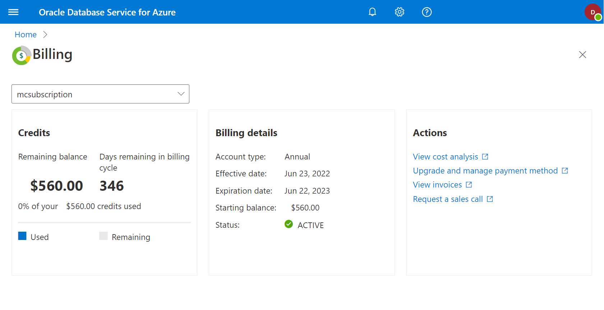Click the blue Used legend swatch

pyautogui.click(x=22, y=236)
